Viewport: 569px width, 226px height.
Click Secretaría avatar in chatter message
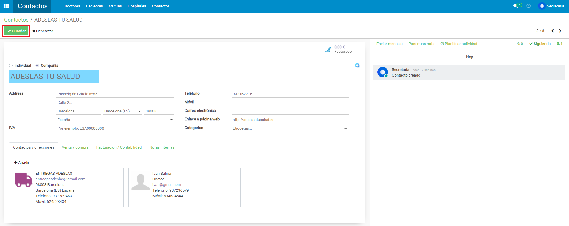tap(383, 72)
